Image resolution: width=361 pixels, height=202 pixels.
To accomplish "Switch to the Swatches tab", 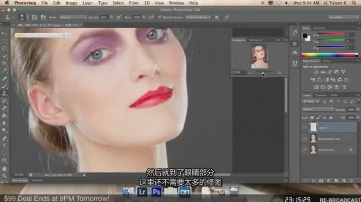I will [320, 28].
